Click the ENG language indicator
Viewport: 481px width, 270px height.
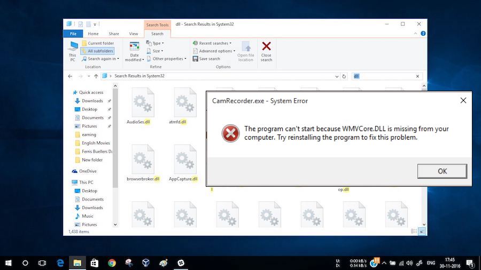tap(431, 263)
